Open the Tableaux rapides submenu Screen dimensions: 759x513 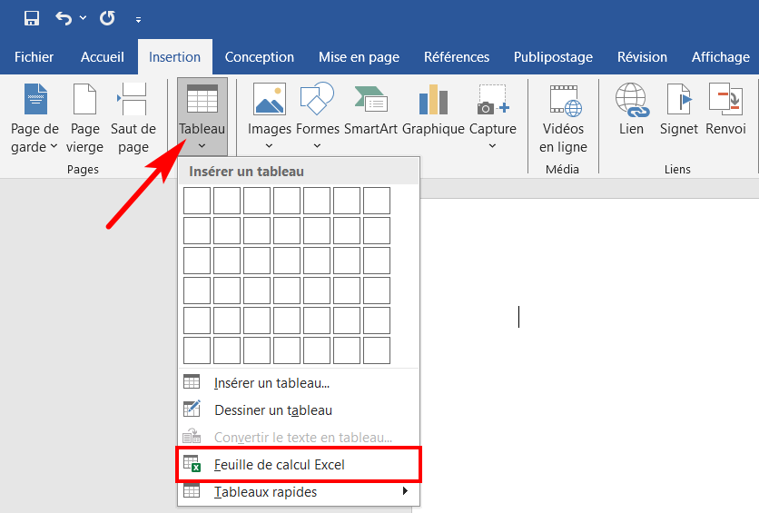(299, 492)
